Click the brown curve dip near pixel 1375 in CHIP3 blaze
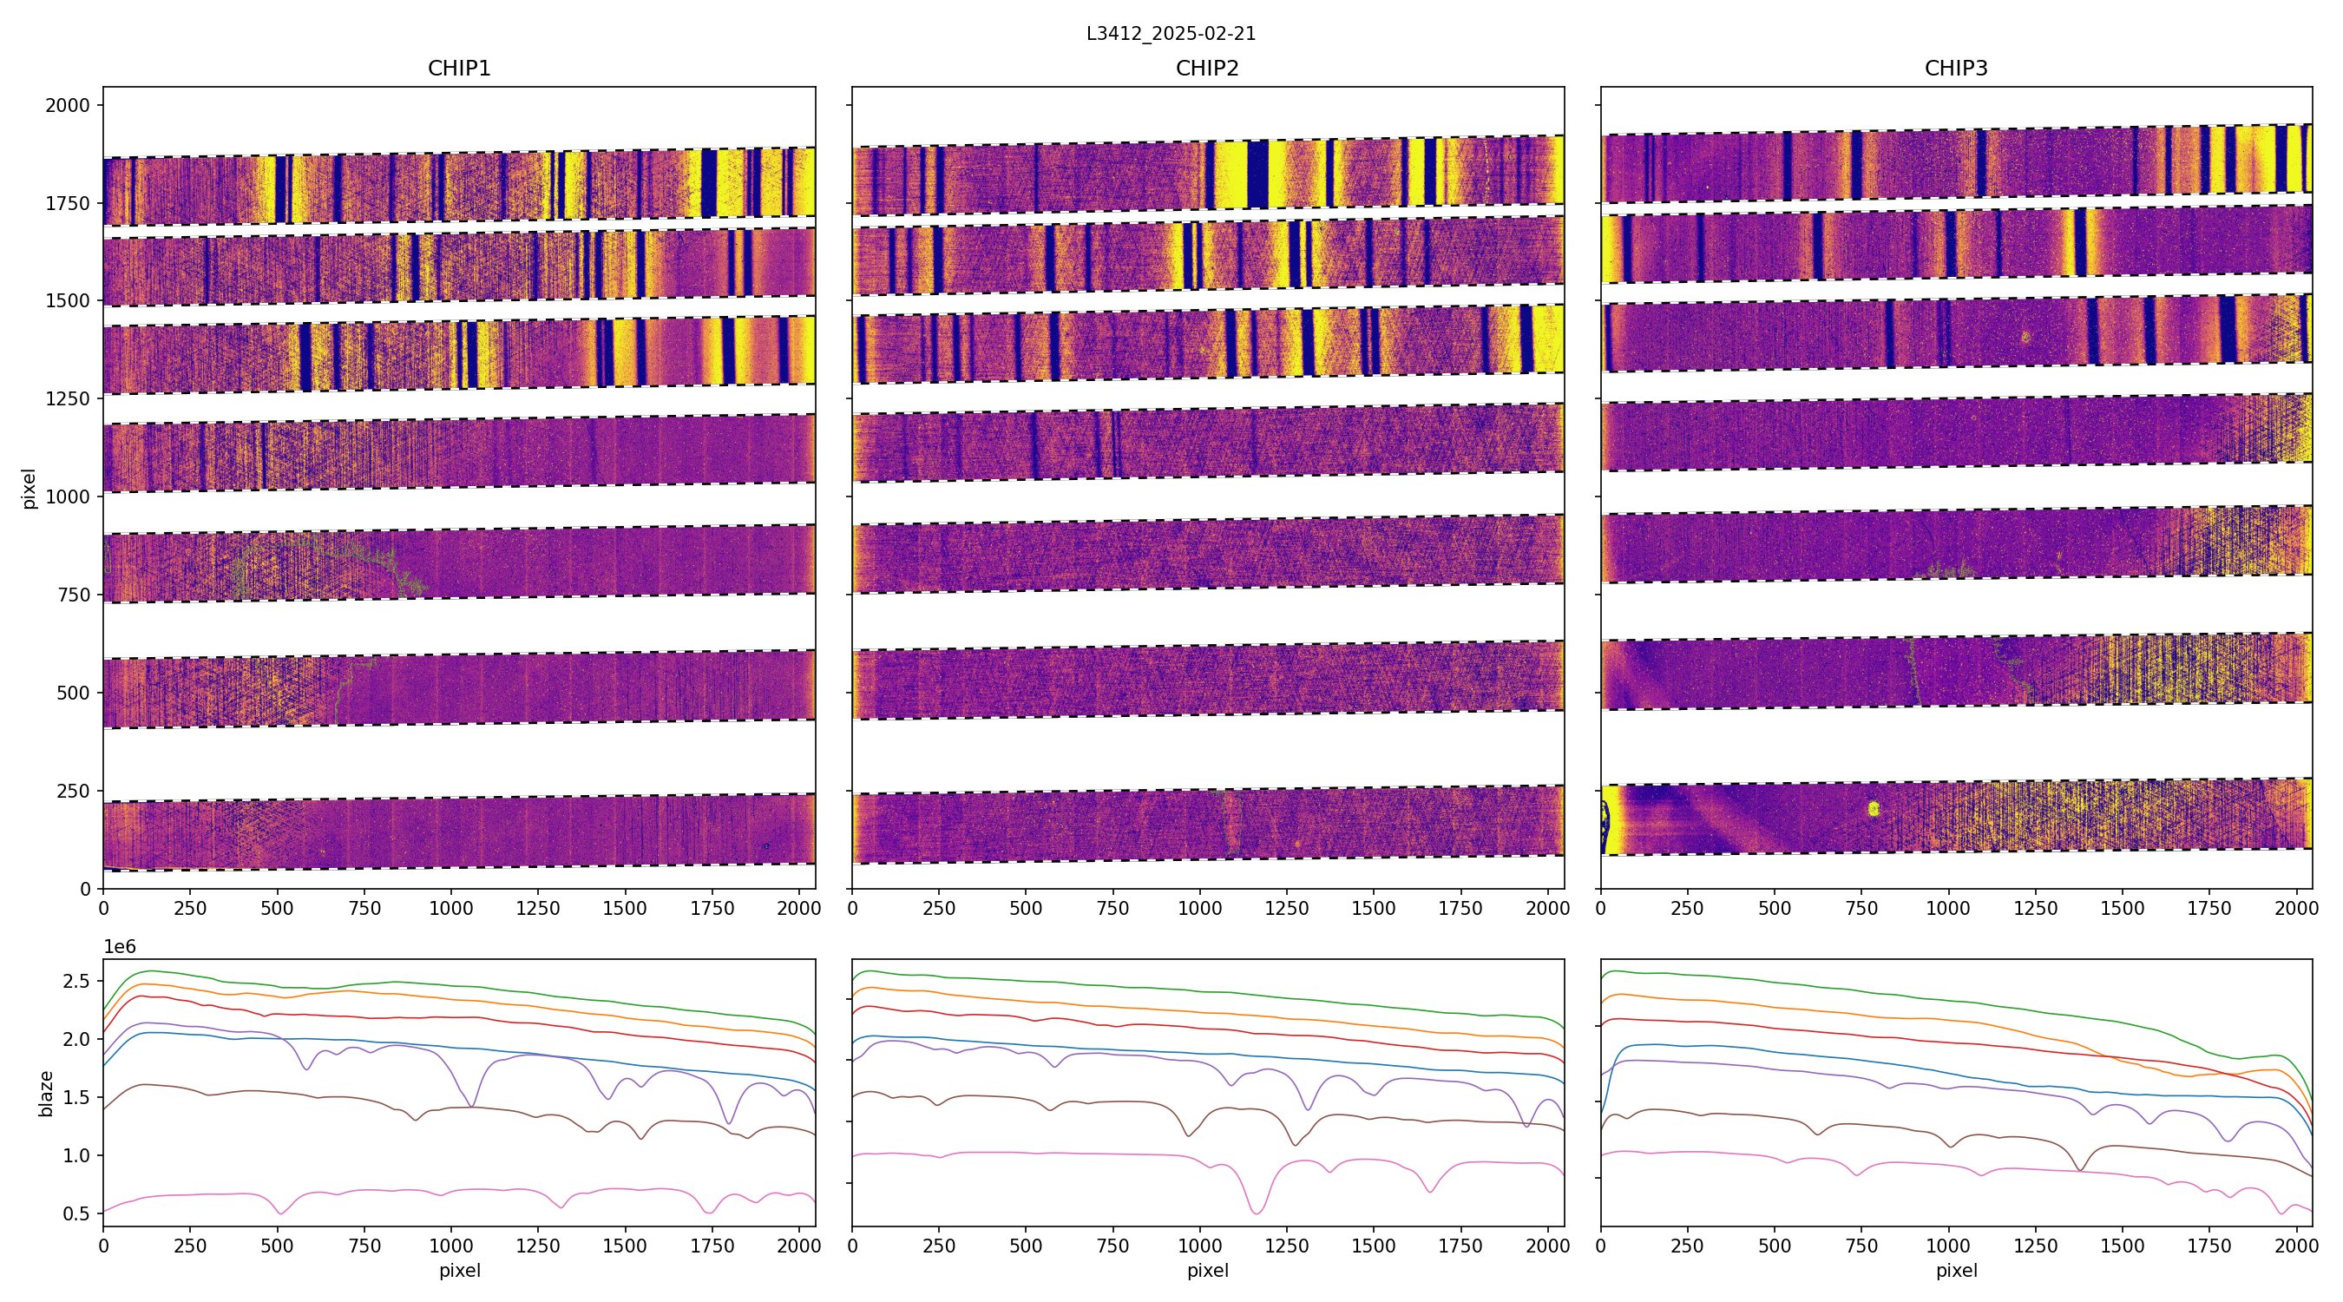This screenshot has height=1302, width=2343. (x=2080, y=1169)
